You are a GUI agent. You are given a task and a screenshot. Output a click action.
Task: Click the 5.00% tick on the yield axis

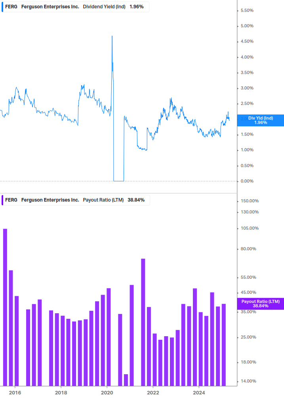(247, 26)
